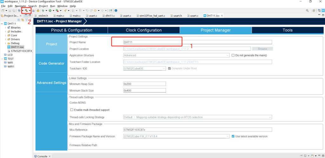Open Firmware Package Name and Version dropdown
Image resolution: width=325 pixels, height=158 pixels.
[x=228, y=136]
